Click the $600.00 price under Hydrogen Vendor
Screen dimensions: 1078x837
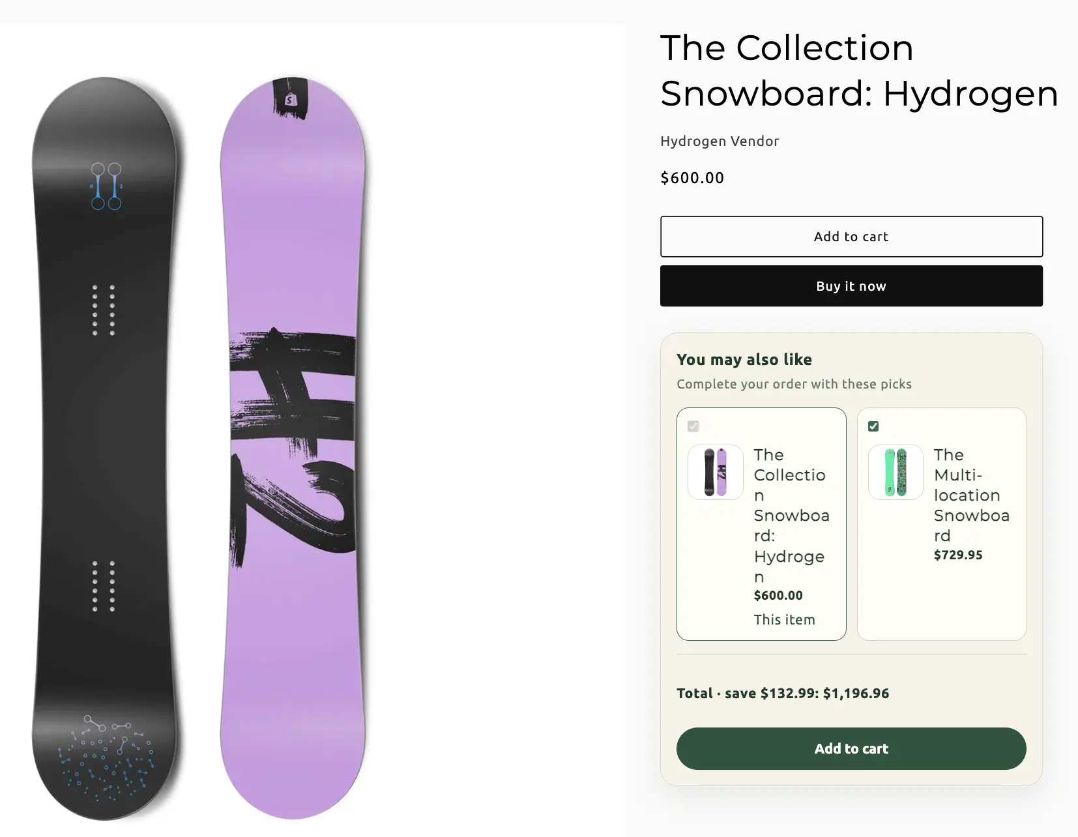[692, 178]
